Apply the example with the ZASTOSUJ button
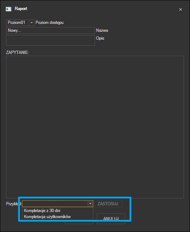 [x=108, y=204]
